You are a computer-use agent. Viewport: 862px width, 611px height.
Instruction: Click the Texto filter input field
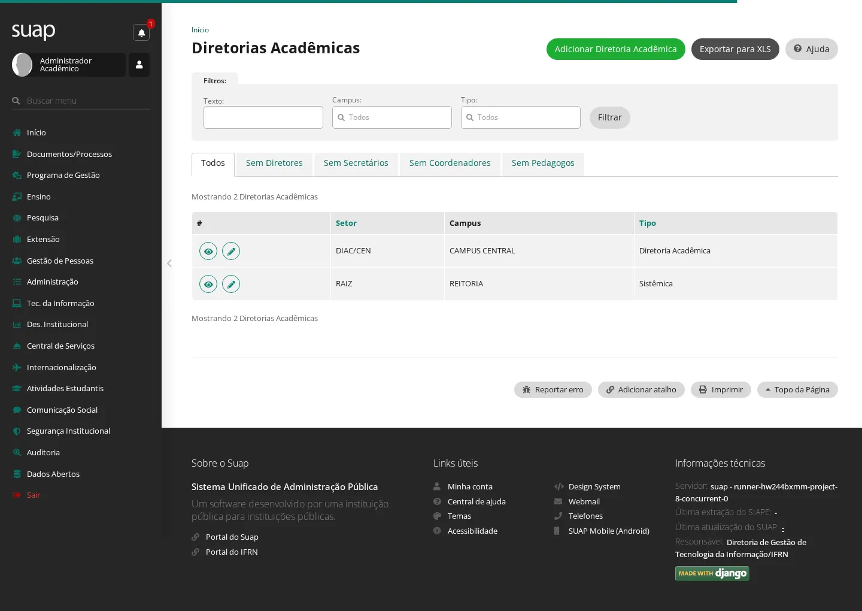tap(263, 117)
